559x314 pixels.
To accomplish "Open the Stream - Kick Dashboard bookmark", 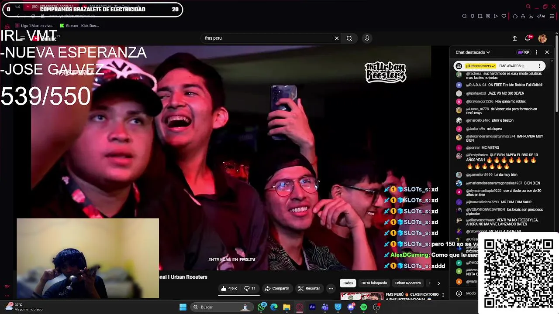I will click(79, 26).
